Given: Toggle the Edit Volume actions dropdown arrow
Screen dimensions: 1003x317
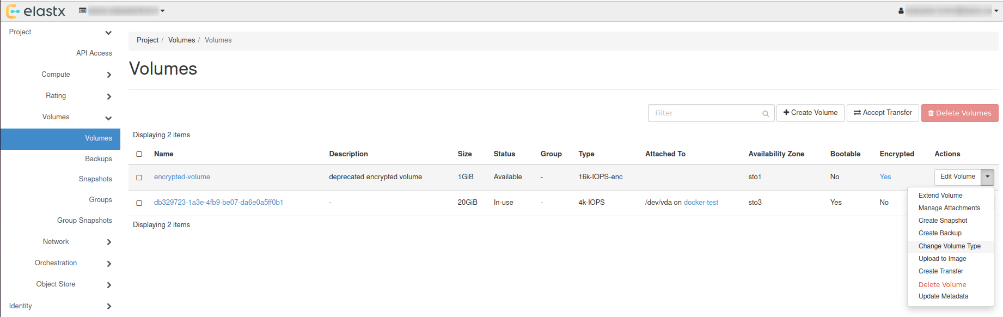Looking at the screenshot, I should 987,177.
